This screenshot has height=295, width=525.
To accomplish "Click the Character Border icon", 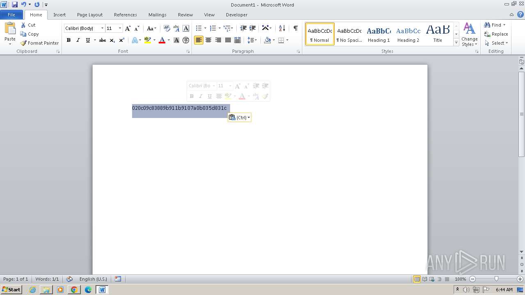I will tap(186, 28).
